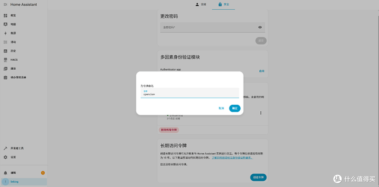Collapse the Home Assistant sidebar menu icon

click(6, 5)
